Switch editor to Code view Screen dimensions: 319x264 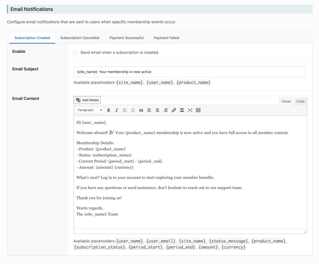[300, 101]
